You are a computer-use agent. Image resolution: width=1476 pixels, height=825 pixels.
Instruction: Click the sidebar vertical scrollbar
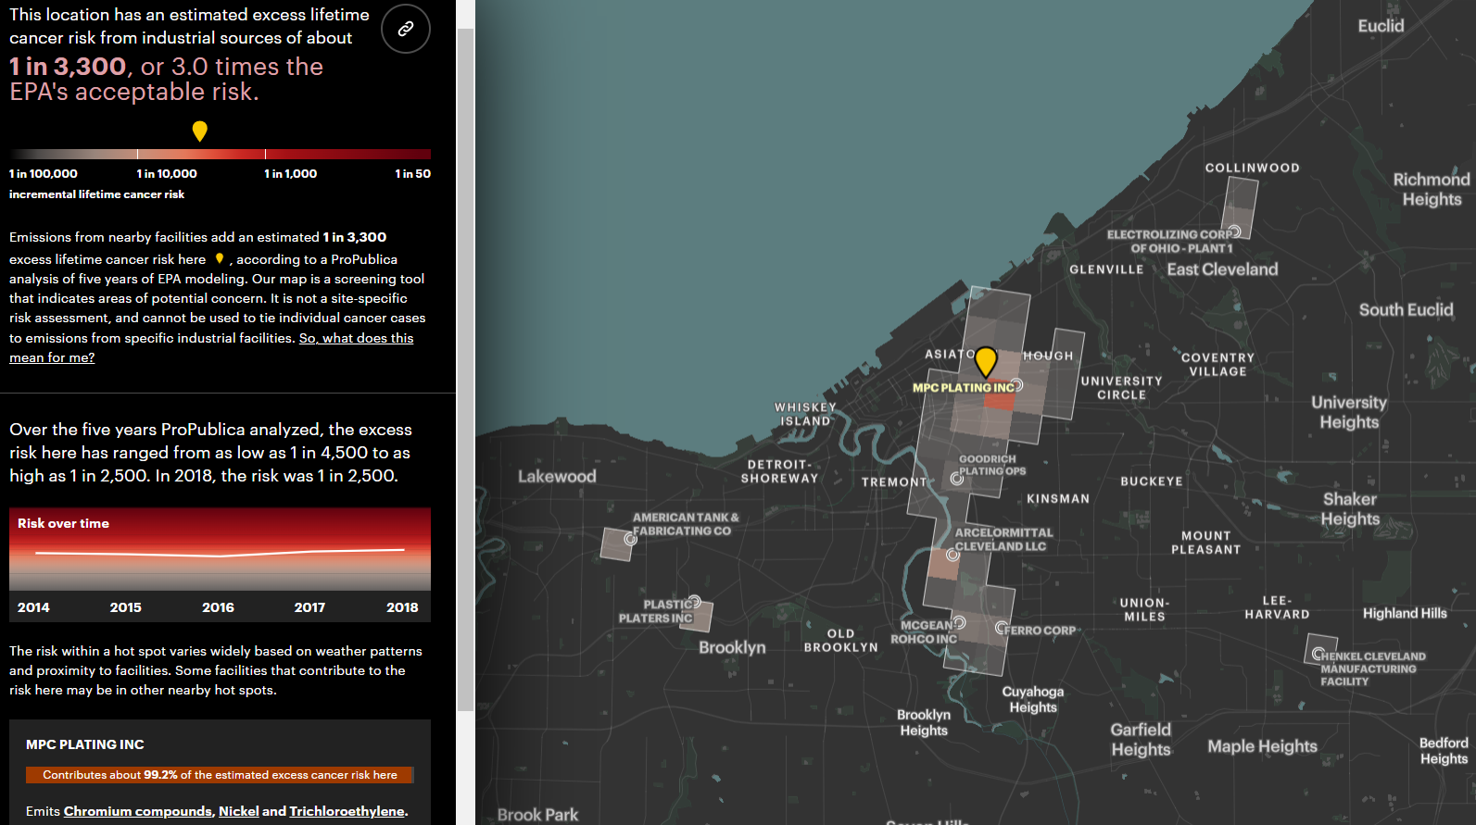(465, 370)
